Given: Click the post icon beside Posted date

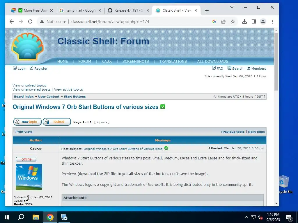Looking at the screenshot, I should [209, 148].
